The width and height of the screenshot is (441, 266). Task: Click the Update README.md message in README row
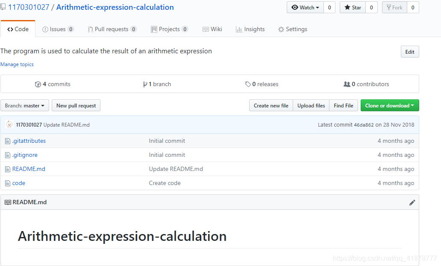click(x=176, y=169)
